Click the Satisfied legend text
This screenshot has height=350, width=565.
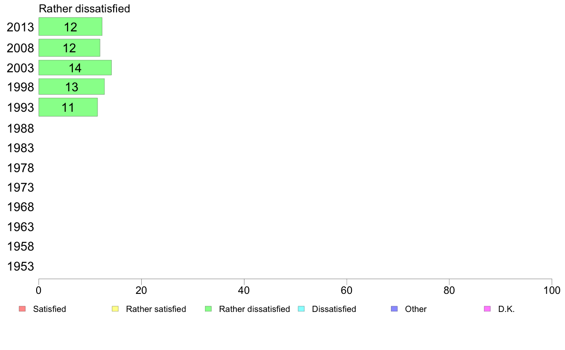[x=49, y=309]
